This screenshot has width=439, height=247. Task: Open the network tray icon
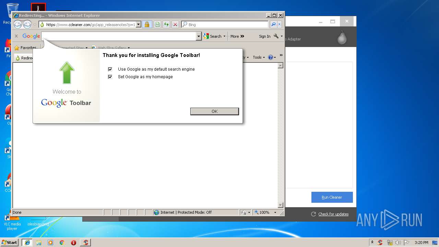pyautogui.click(x=390, y=243)
